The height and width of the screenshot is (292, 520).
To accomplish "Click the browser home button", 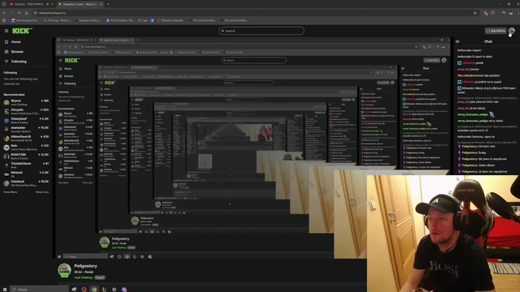I will pos(26,13).
